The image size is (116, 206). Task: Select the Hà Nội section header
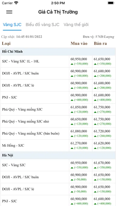pyautogui.click(x=58, y=155)
